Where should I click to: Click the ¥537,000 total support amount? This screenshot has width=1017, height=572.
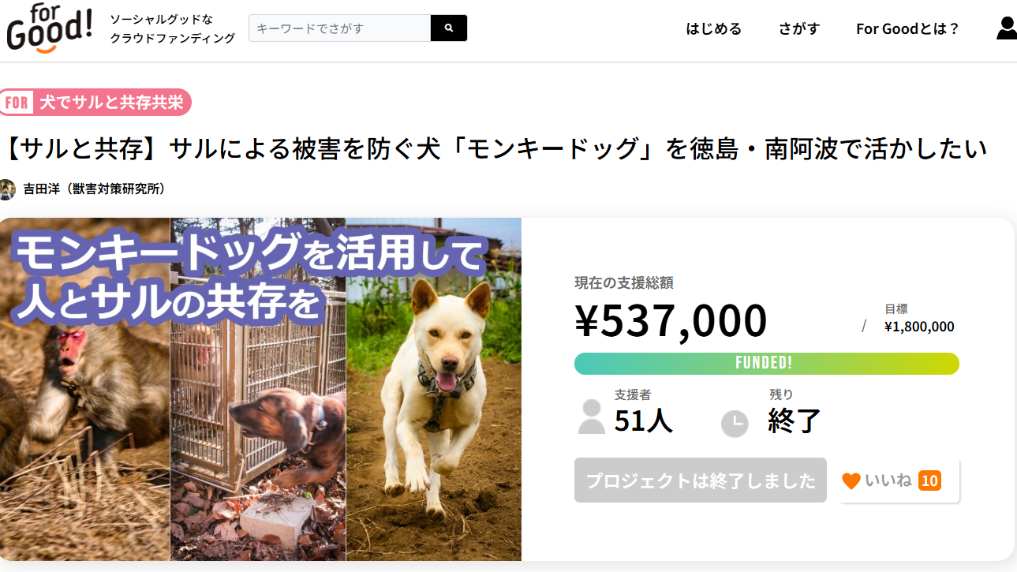(671, 320)
